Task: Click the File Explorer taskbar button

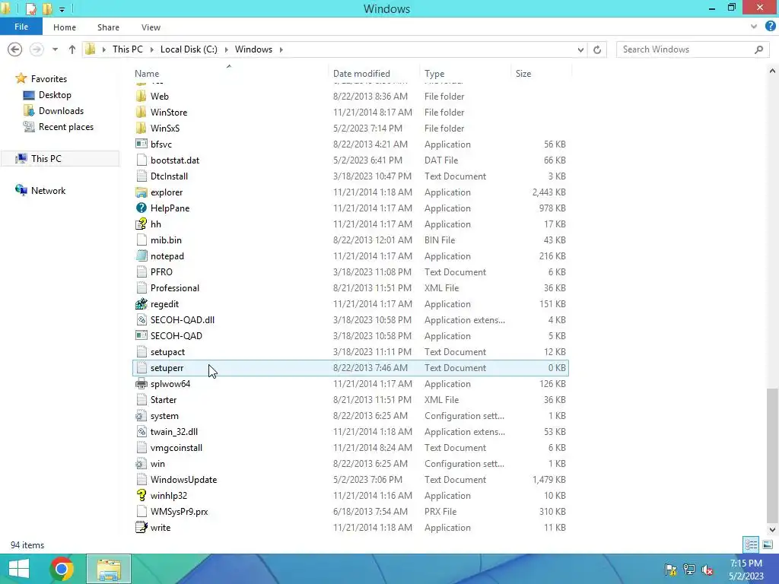Action: (109, 569)
